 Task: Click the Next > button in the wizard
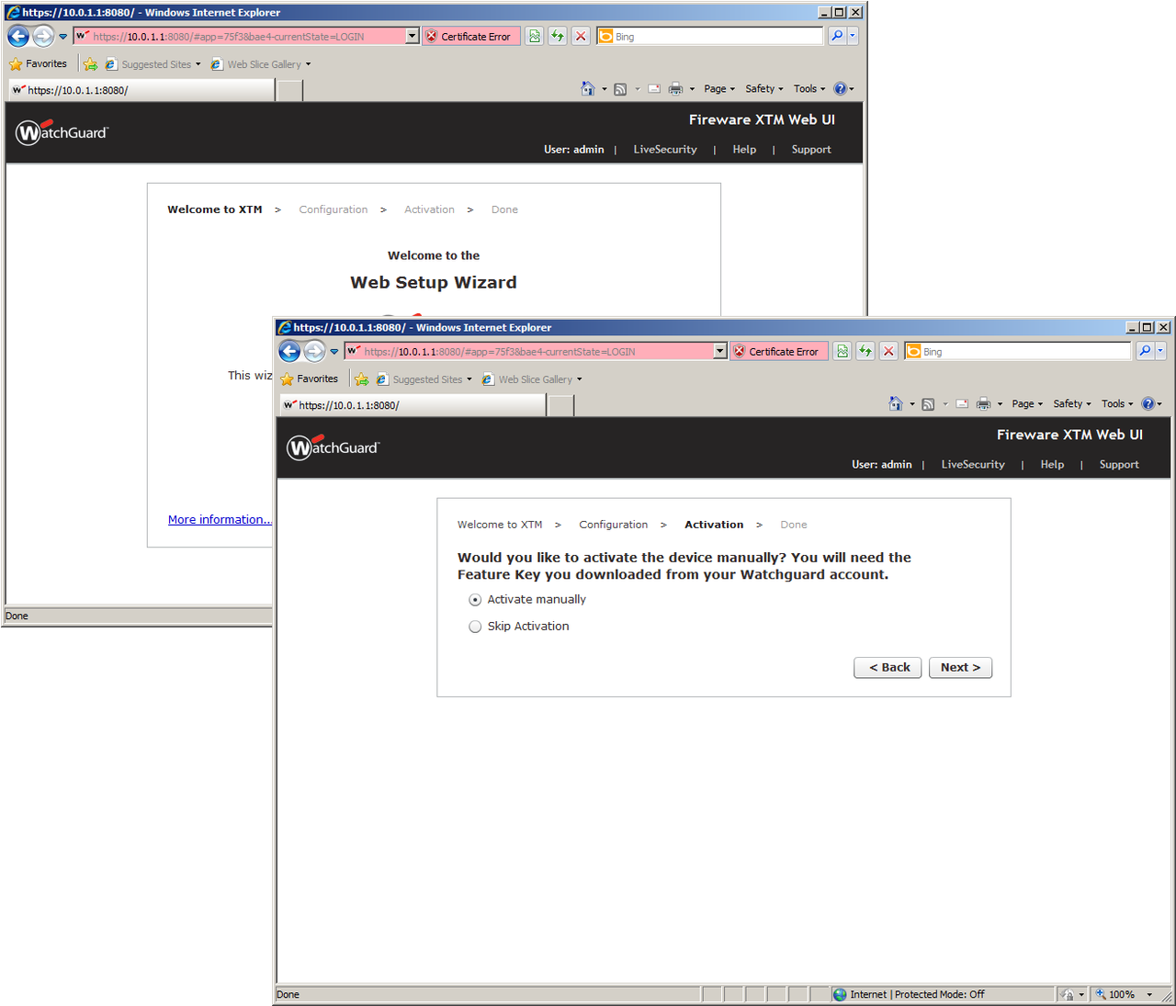960,668
